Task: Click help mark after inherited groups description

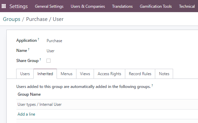Action: [152, 86]
